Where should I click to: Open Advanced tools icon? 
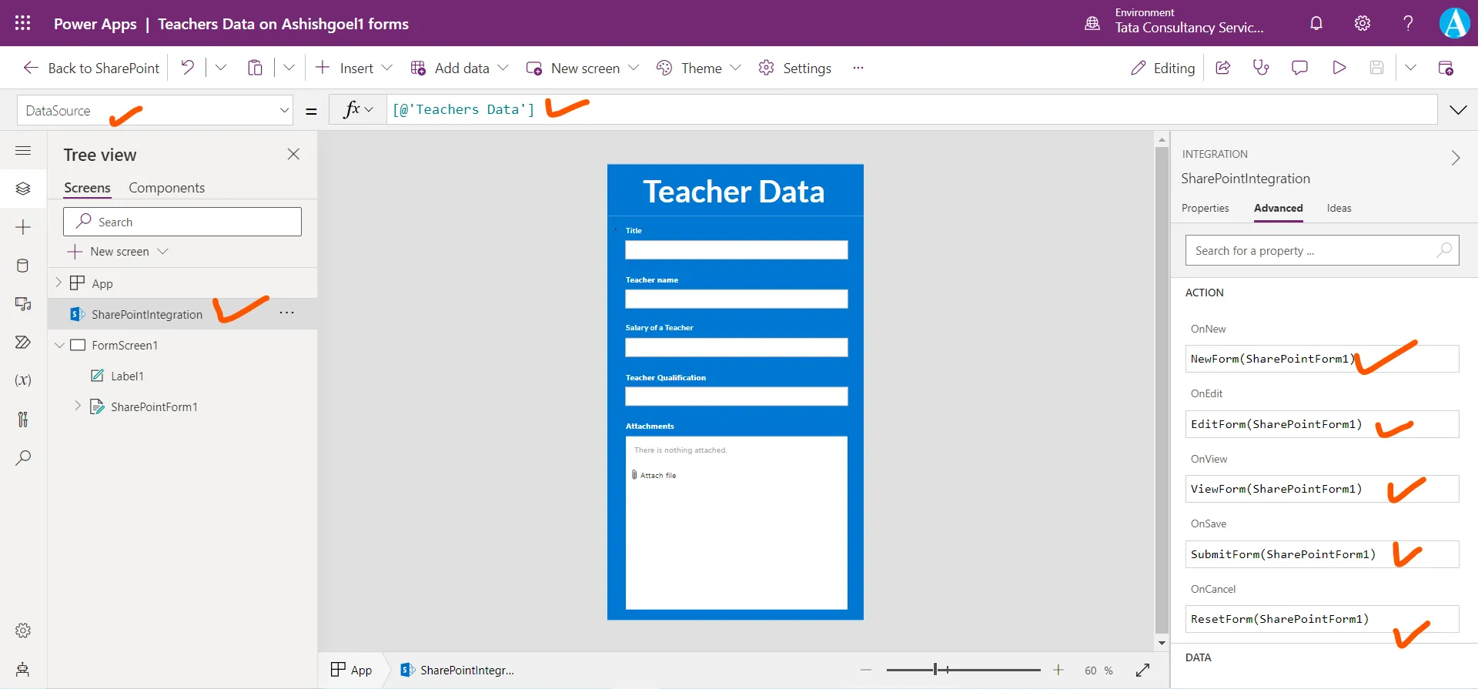click(23, 419)
